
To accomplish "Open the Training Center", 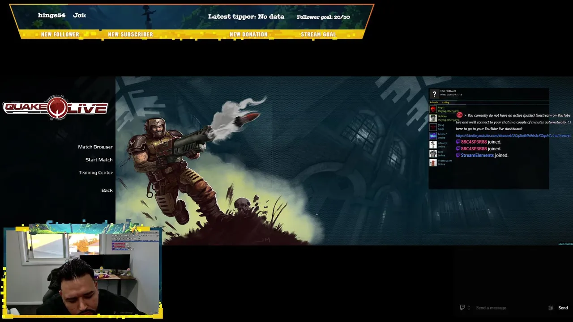I will coord(96,173).
